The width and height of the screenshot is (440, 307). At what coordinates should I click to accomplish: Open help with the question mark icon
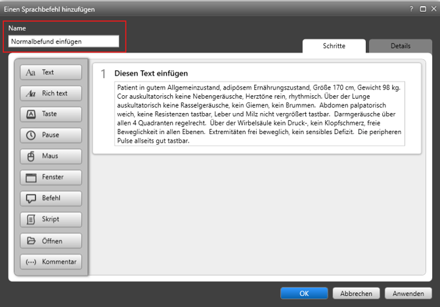(411, 9)
